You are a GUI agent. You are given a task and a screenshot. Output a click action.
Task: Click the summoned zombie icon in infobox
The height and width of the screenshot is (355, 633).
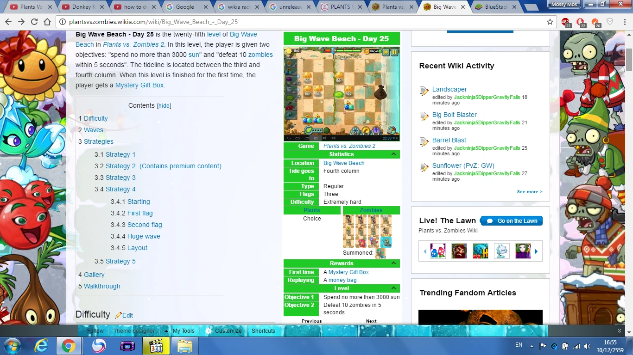[380, 253]
